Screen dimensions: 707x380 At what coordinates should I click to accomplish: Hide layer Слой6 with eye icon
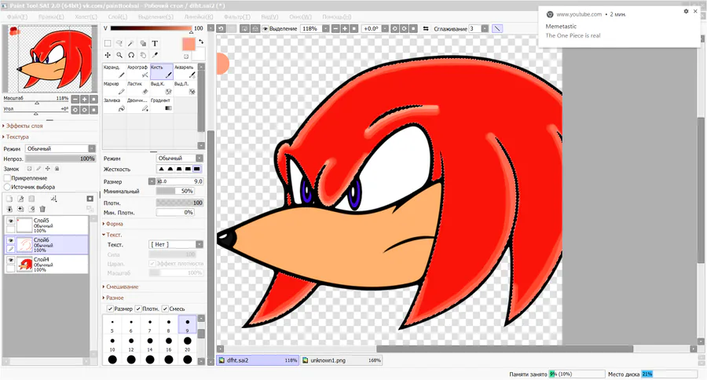[x=10, y=240]
